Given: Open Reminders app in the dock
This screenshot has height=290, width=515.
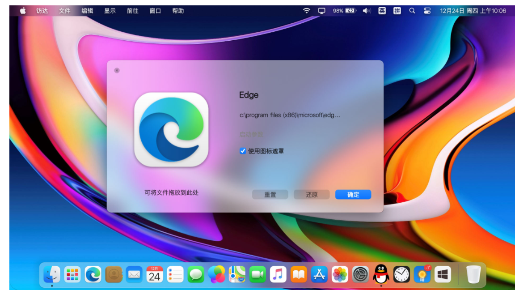Looking at the screenshot, I should [175, 274].
